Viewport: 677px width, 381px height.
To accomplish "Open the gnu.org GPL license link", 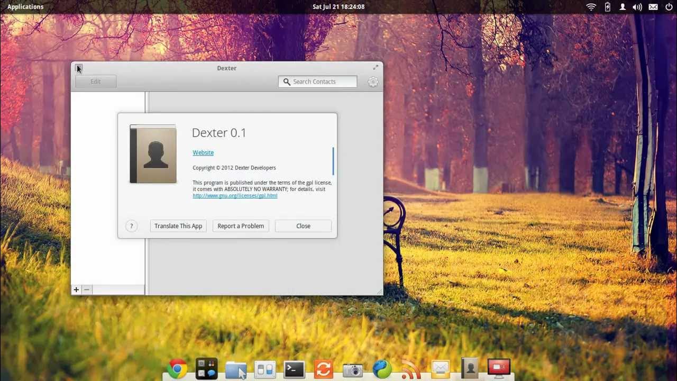I will tap(235, 195).
